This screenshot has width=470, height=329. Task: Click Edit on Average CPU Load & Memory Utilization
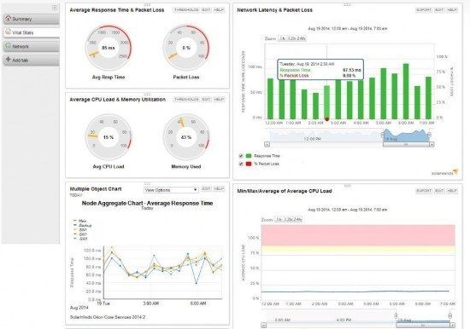pos(206,100)
